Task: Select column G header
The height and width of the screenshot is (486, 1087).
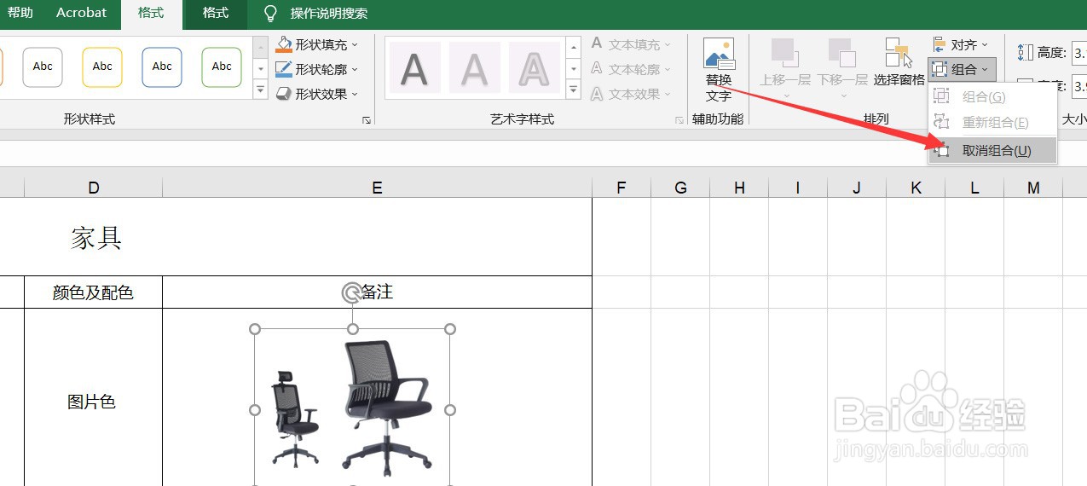Action: point(680,188)
